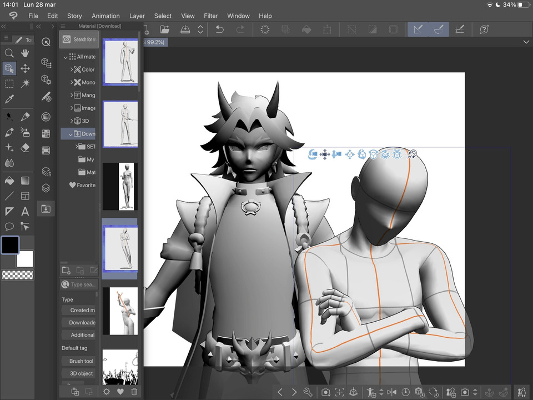Image resolution: width=533 pixels, height=400 pixels.
Task: Select the Gradient tool
Action: [x=25, y=181]
